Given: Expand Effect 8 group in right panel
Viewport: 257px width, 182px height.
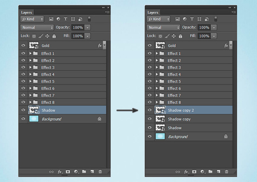Looking at the screenshot, I should pyautogui.click(x=157, y=102).
